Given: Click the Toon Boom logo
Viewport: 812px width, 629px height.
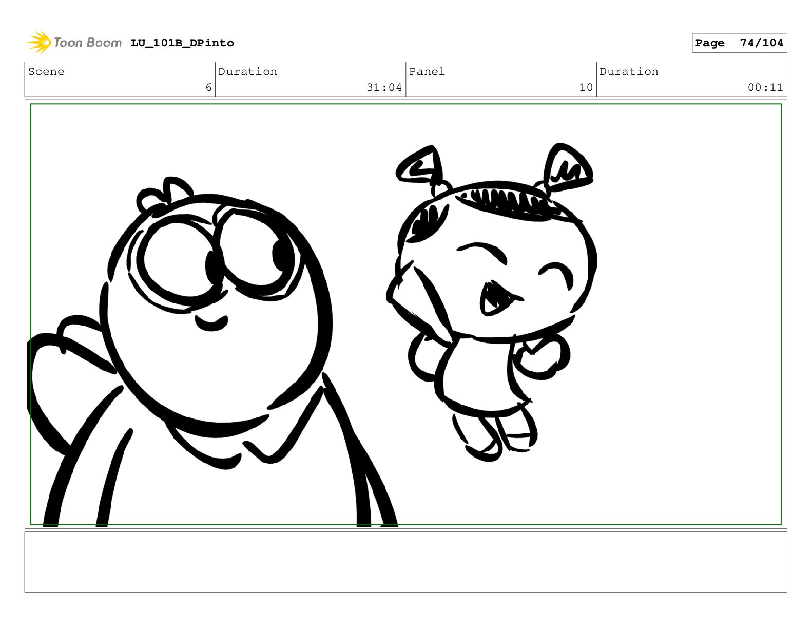Looking at the screenshot, I should coord(74,43).
